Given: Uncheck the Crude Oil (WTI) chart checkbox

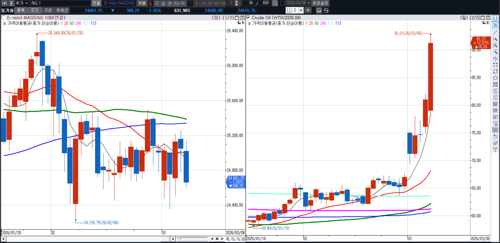Looking at the screenshot, I should click(248, 17).
